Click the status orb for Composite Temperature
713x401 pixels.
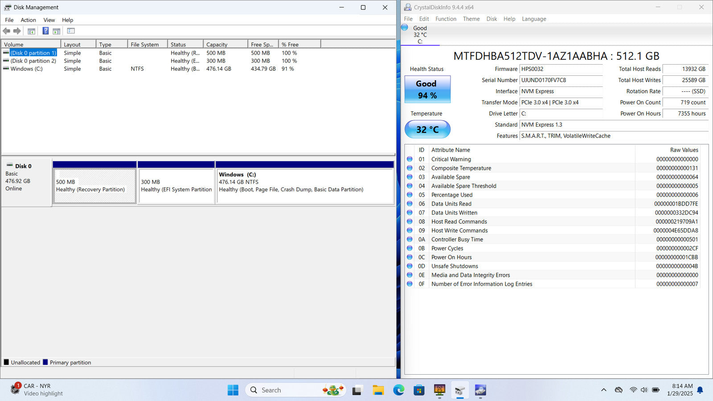(410, 168)
